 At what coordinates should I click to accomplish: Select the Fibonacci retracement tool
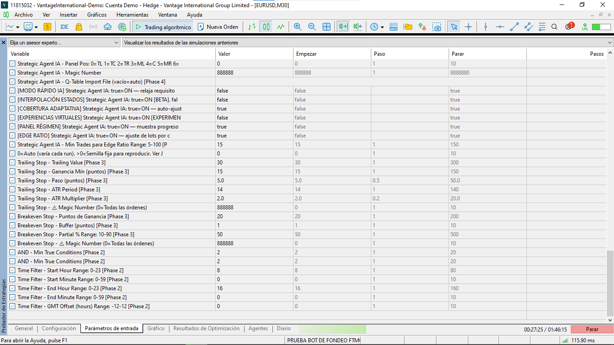coord(542,27)
